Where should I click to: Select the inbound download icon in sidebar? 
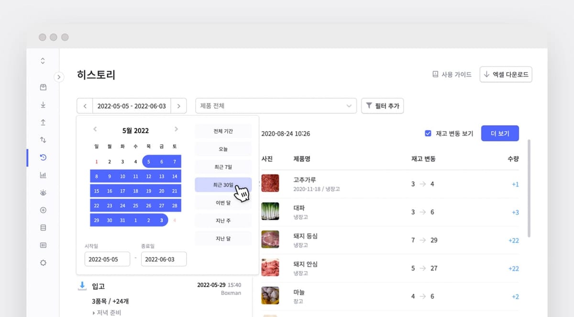tap(43, 105)
